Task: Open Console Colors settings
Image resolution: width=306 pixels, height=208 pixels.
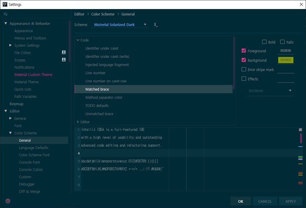Action: pos(31,170)
